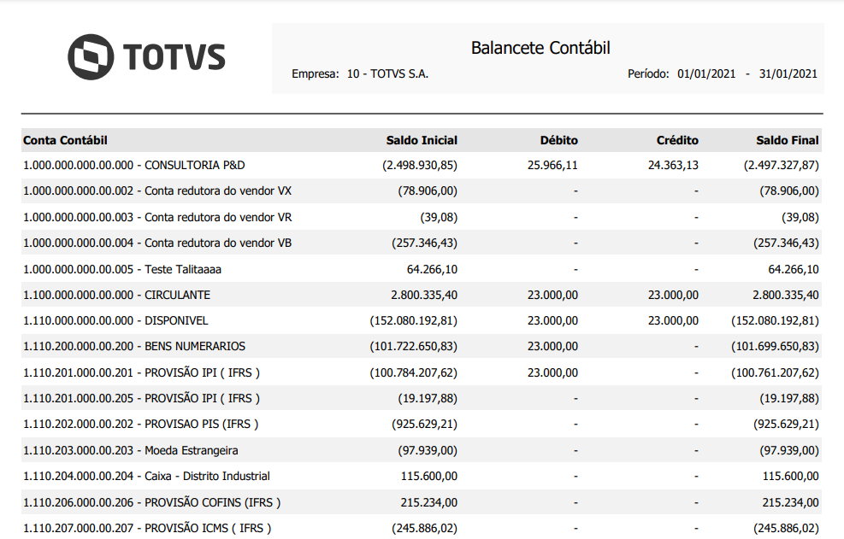Click the Balancete Contábil report title

[540, 48]
